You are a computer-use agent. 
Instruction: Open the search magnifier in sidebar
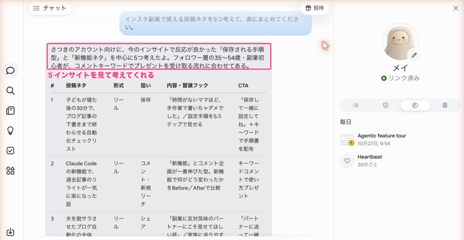[10, 91]
